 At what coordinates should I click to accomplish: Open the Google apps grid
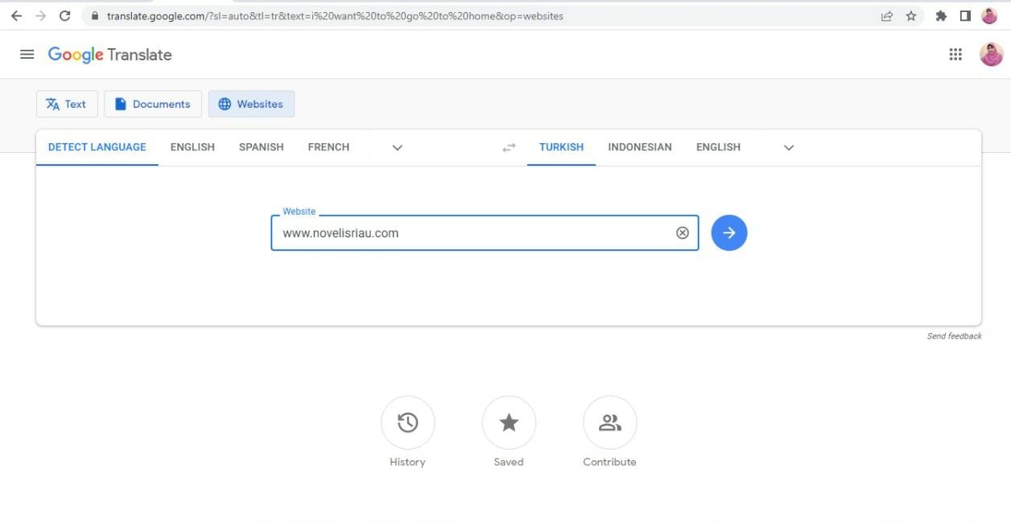click(955, 55)
